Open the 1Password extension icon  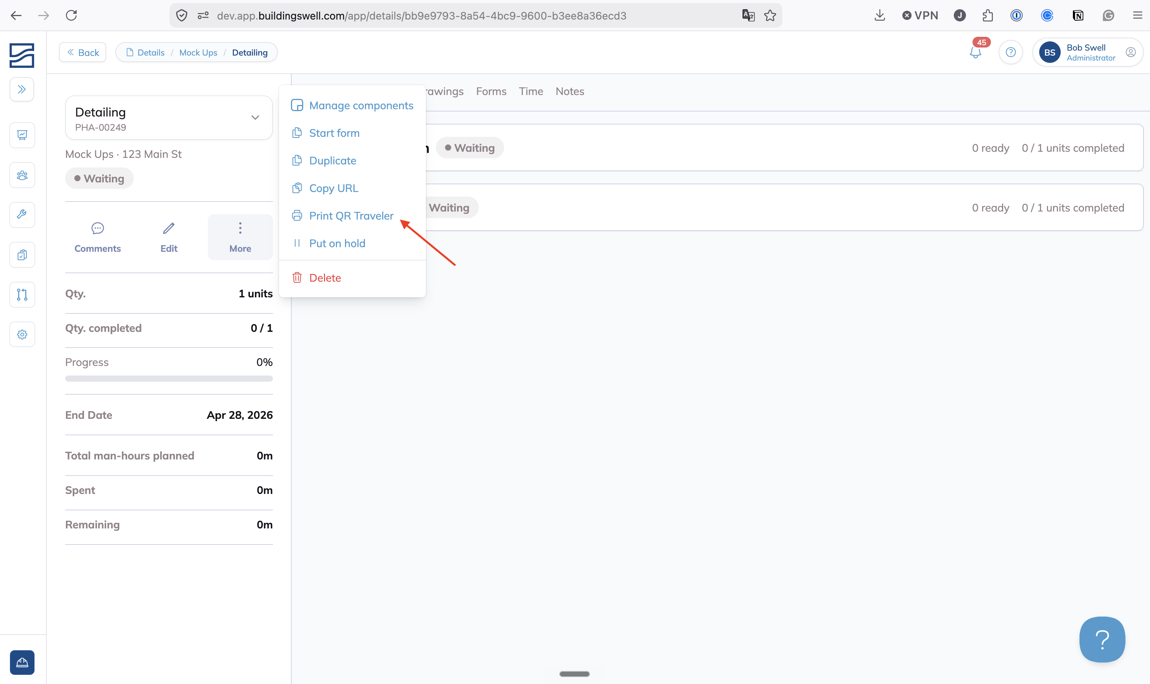(x=1016, y=16)
